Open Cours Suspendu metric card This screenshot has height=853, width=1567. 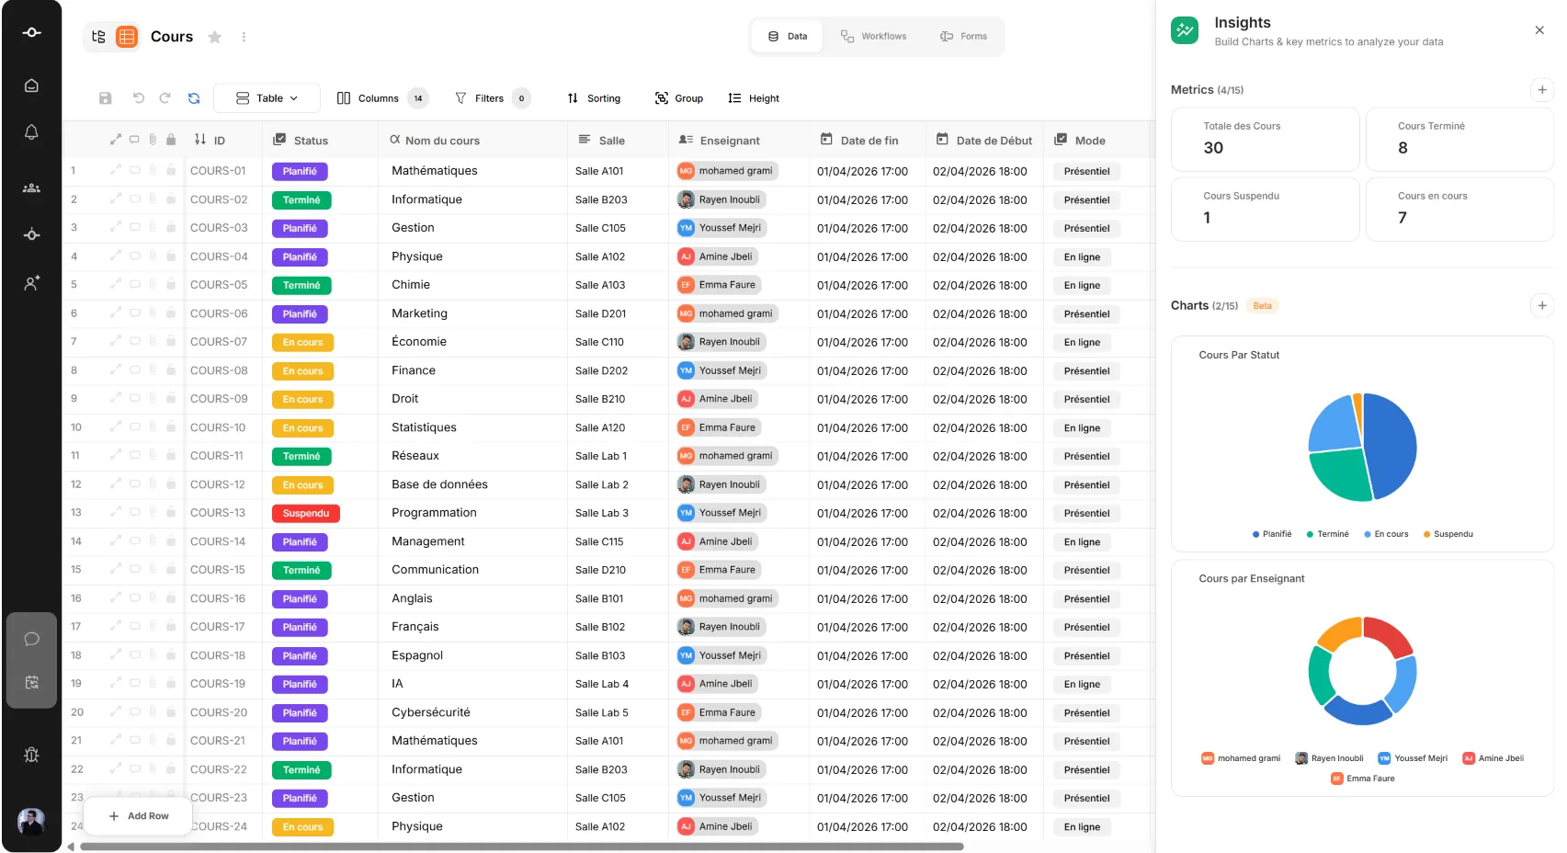1265,209
